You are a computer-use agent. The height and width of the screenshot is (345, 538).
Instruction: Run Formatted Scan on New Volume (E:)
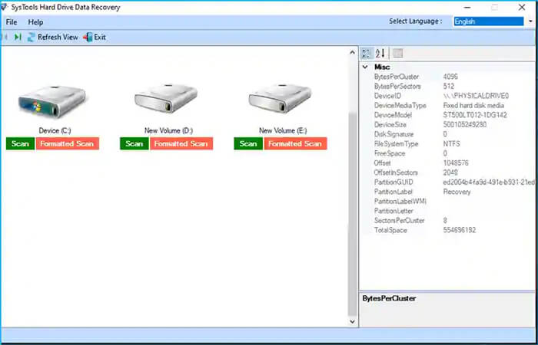(x=295, y=144)
